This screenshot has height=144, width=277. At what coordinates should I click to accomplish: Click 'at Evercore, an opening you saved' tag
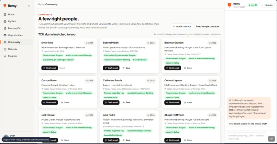click(58, 60)
